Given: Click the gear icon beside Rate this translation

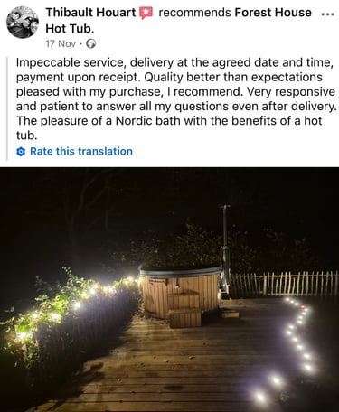Looking at the screenshot, I should (21, 152).
